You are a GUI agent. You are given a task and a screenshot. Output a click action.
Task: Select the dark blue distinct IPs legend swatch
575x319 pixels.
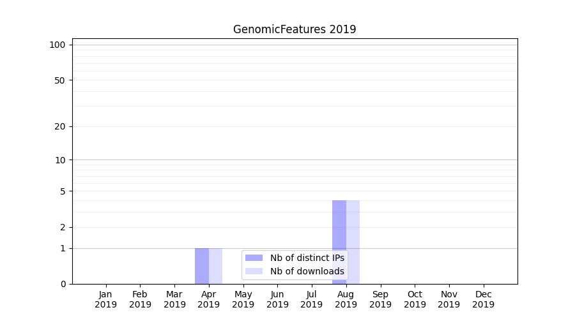coord(254,258)
